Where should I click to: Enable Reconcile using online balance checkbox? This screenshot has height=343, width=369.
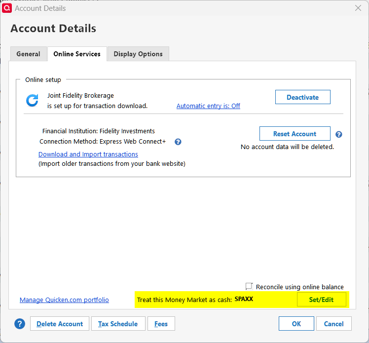[249, 287]
